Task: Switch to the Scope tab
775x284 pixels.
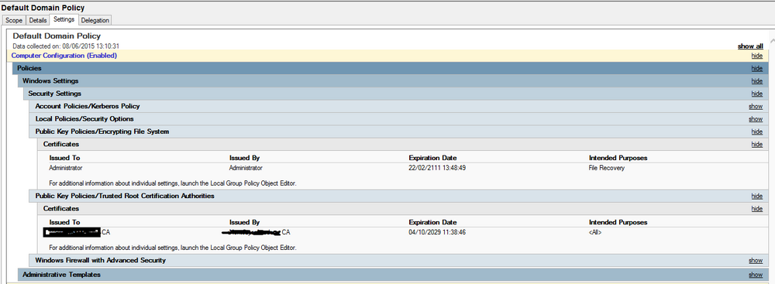Action: pos(14,20)
